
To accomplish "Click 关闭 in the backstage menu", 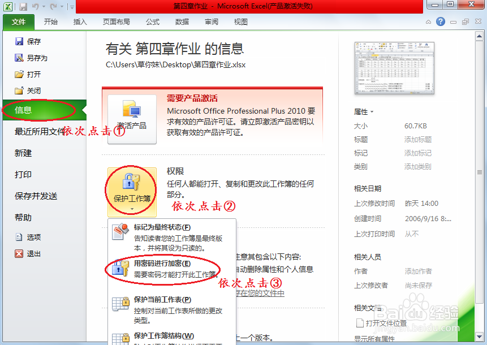I will [x=28, y=90].
